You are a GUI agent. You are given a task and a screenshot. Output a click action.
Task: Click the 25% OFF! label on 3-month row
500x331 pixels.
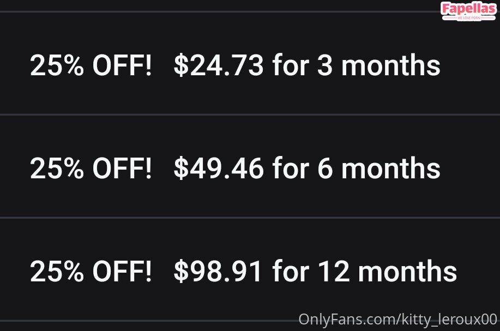coord(91,67)
